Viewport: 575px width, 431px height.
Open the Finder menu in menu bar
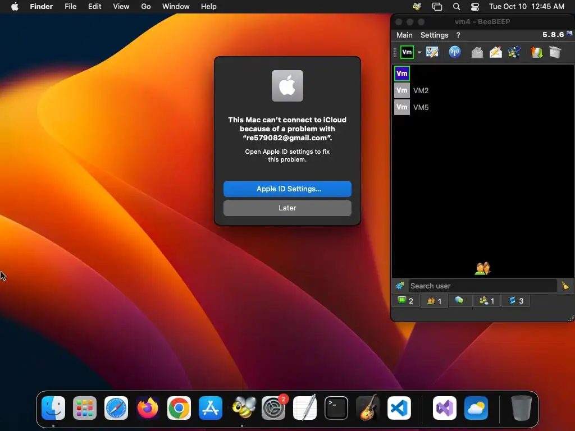[42, 7]
